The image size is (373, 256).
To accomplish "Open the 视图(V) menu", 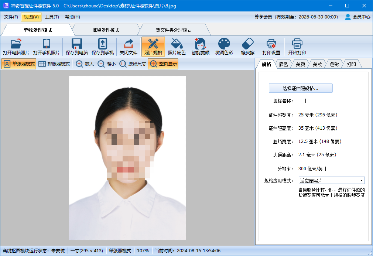I will 31,17.
